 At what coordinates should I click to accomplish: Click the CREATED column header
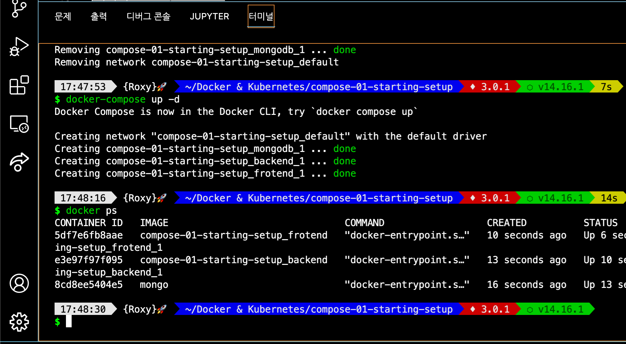click(x=507, y=223)
